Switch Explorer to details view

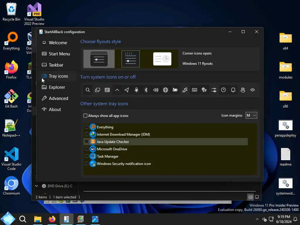click(x=251, y=197)
